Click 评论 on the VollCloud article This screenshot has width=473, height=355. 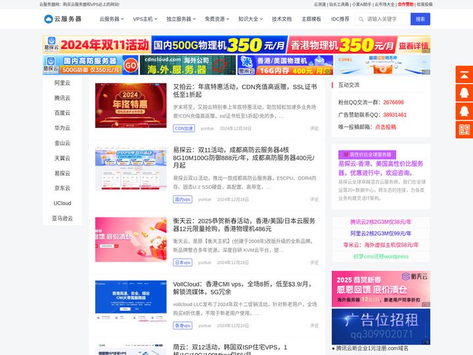click(314, 325)
